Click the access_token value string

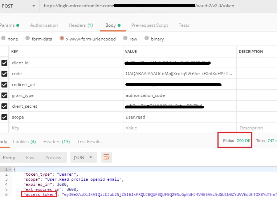point(170,194)
